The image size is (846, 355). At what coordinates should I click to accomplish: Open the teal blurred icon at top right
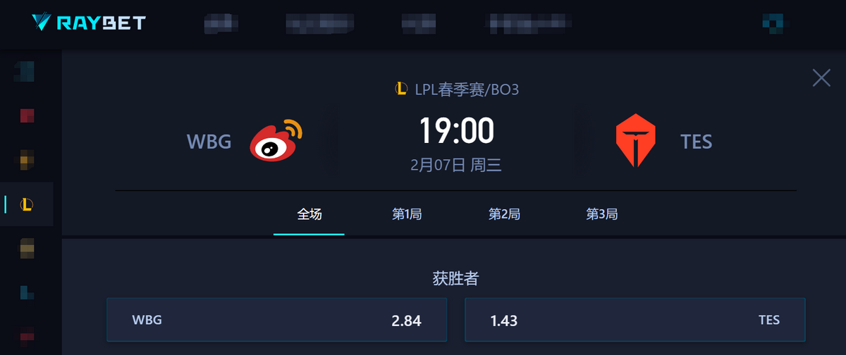pyautogui.click(x=773, y=23)
